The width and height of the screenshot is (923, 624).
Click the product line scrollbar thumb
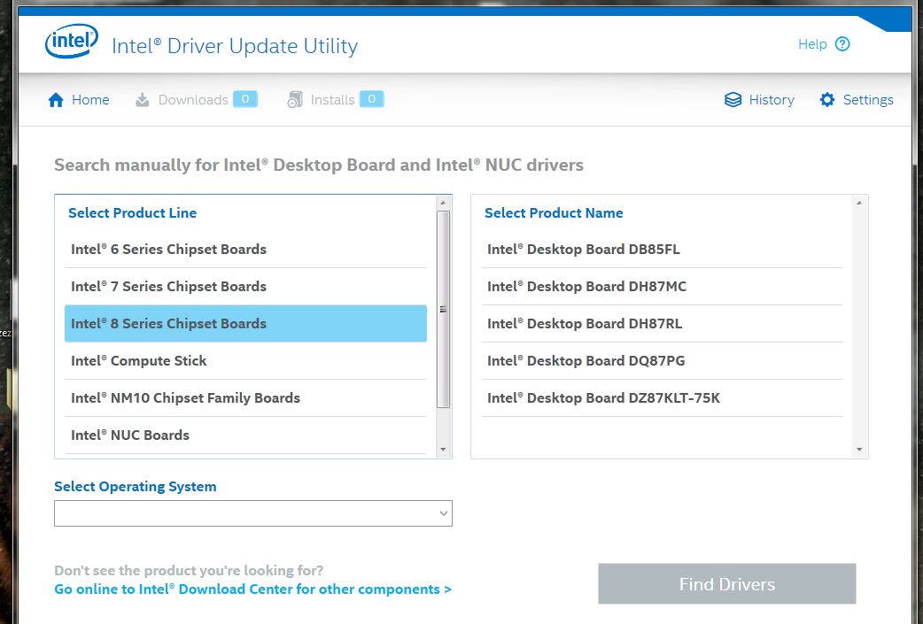443,310
